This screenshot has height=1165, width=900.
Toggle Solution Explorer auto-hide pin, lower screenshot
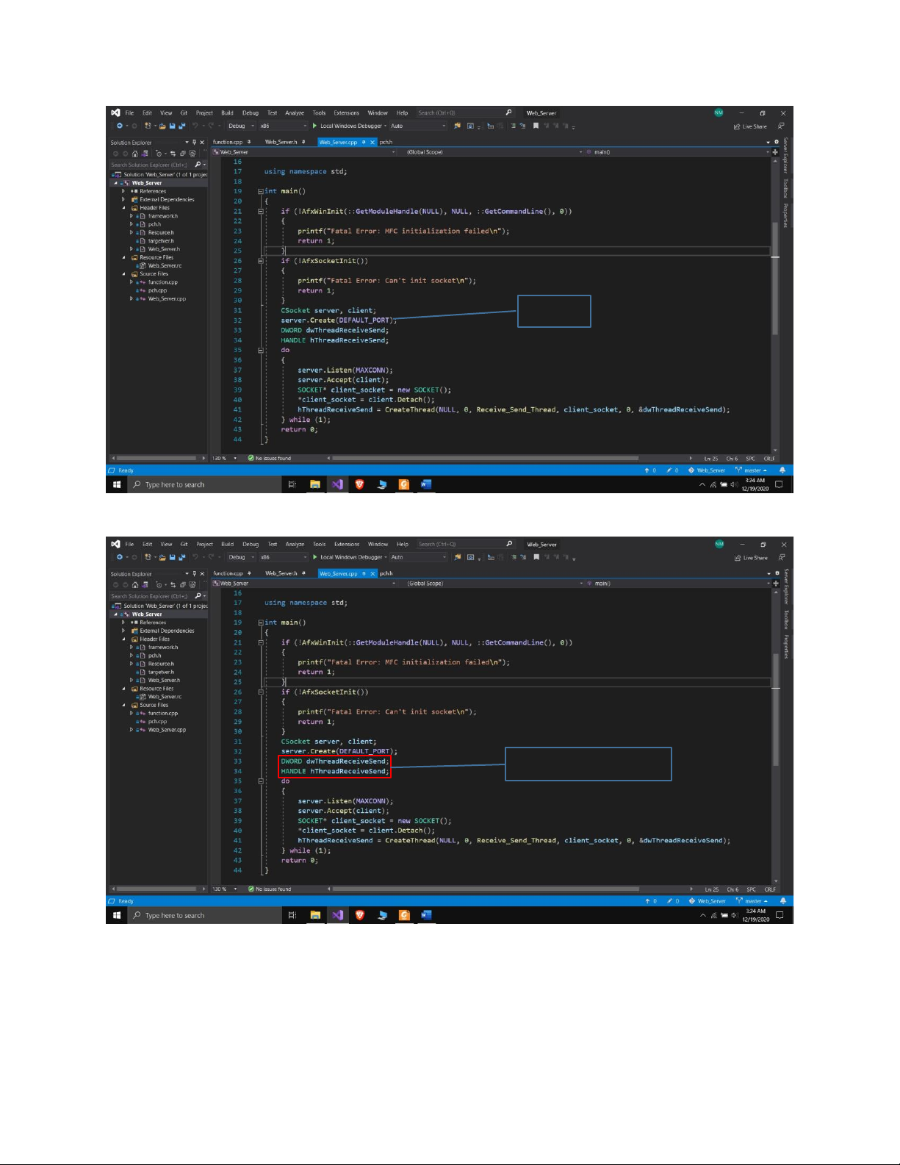click(194, 574)
